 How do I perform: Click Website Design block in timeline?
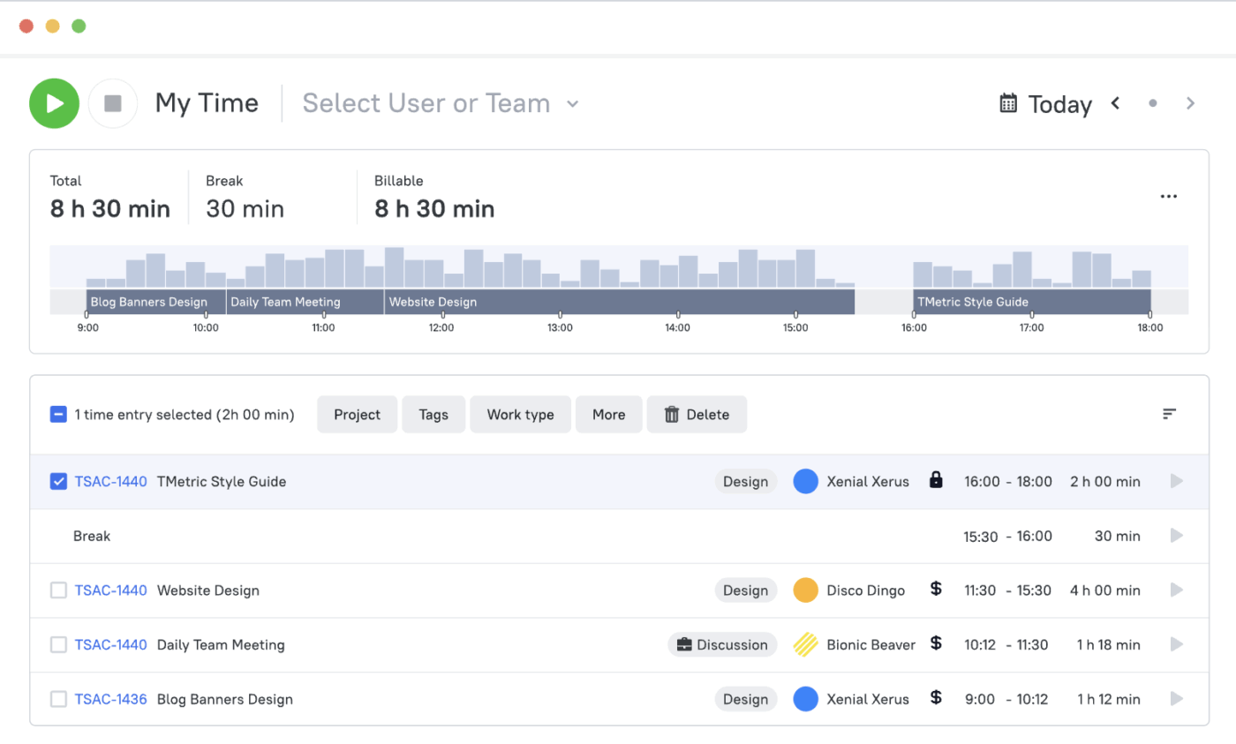coord(618,302)
